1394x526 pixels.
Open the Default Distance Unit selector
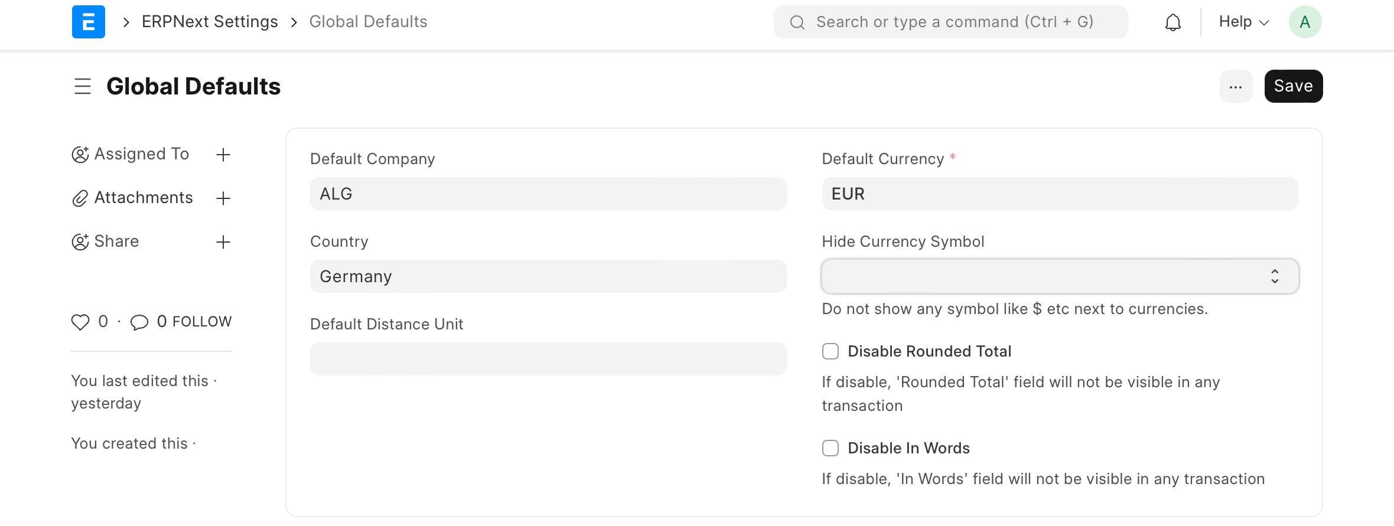(548, 358)
